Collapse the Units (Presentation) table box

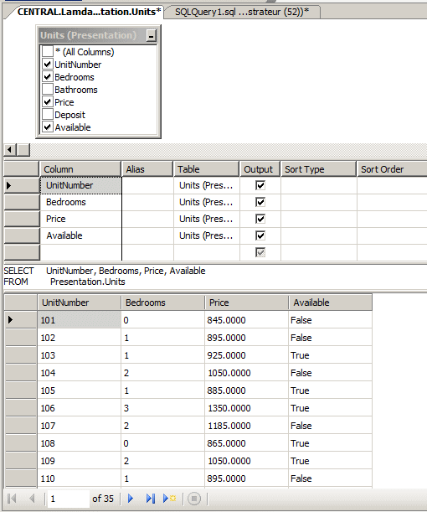[x=151, y=35]
